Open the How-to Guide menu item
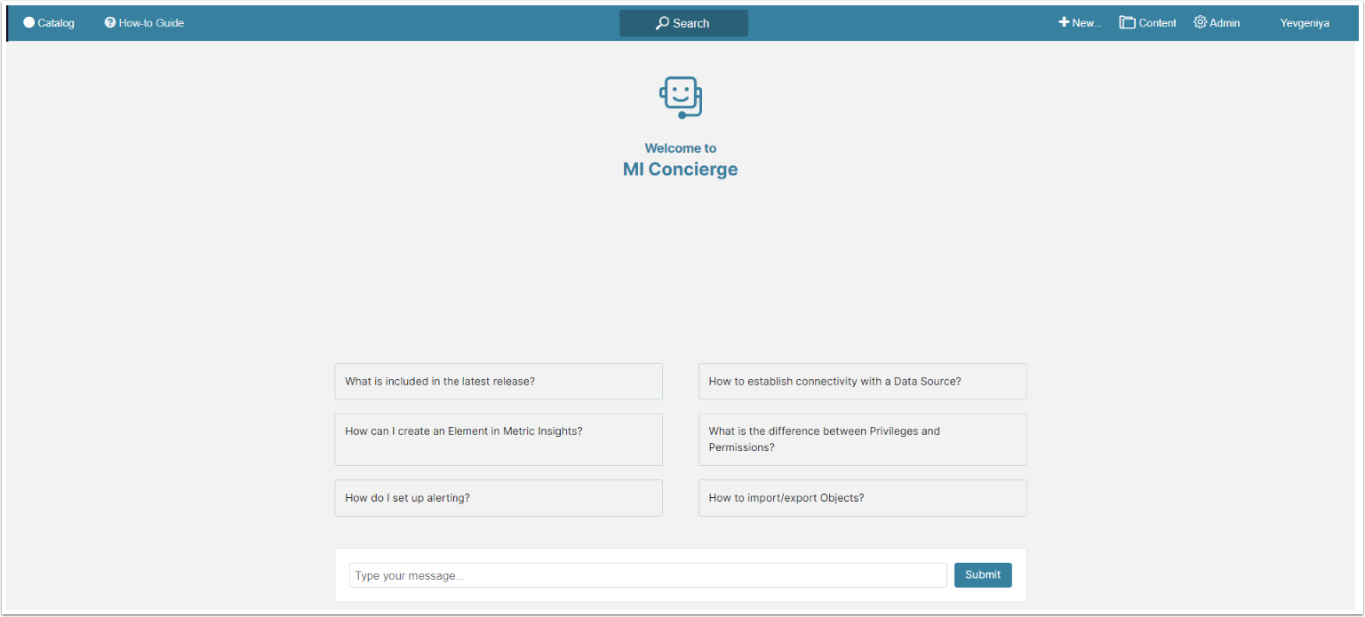1365x617 pixels. coord(144,23)
